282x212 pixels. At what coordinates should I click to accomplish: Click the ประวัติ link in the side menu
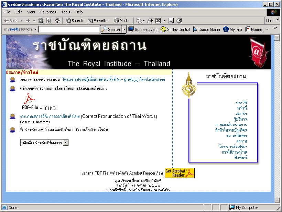241,103
